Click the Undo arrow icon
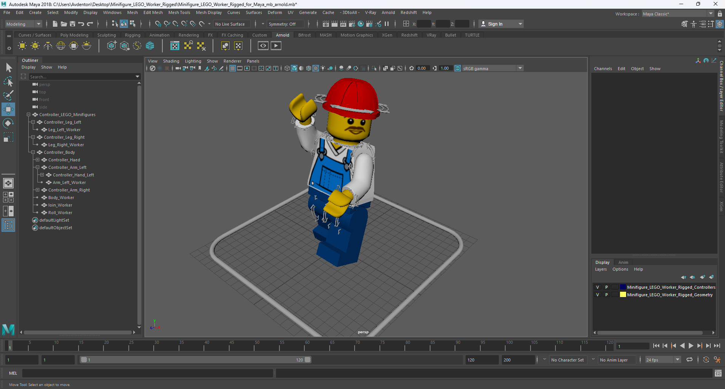This screenshot has height=389, width=725. [x=81, y=24]
